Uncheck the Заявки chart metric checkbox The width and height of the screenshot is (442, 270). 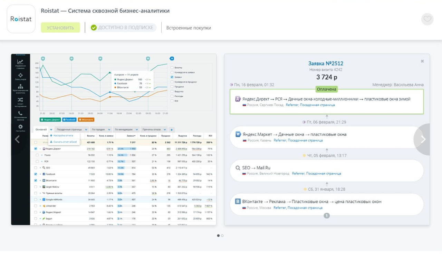click(172, 77)
